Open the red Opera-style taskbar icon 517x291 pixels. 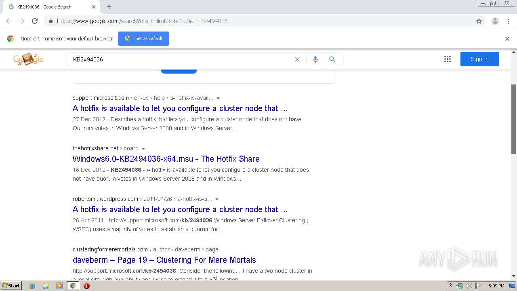(x=86, y=286)
